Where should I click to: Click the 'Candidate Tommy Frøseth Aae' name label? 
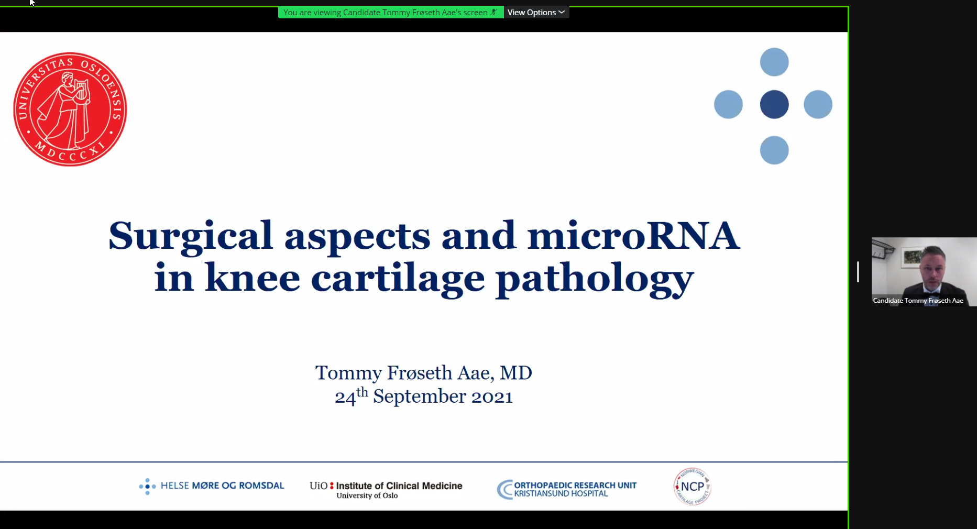(918, 301)
